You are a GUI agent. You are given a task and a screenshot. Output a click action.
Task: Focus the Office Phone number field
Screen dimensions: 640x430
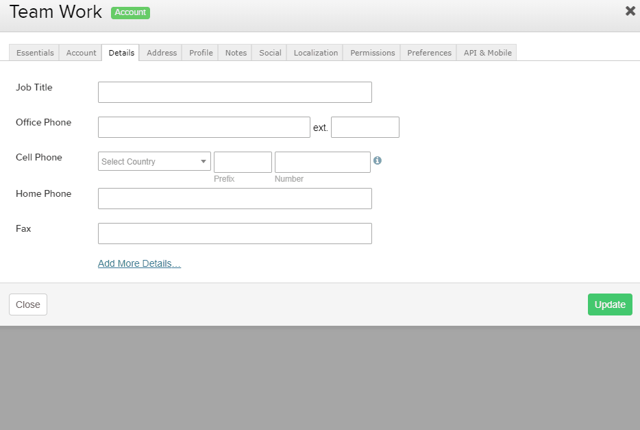[204, 127]
